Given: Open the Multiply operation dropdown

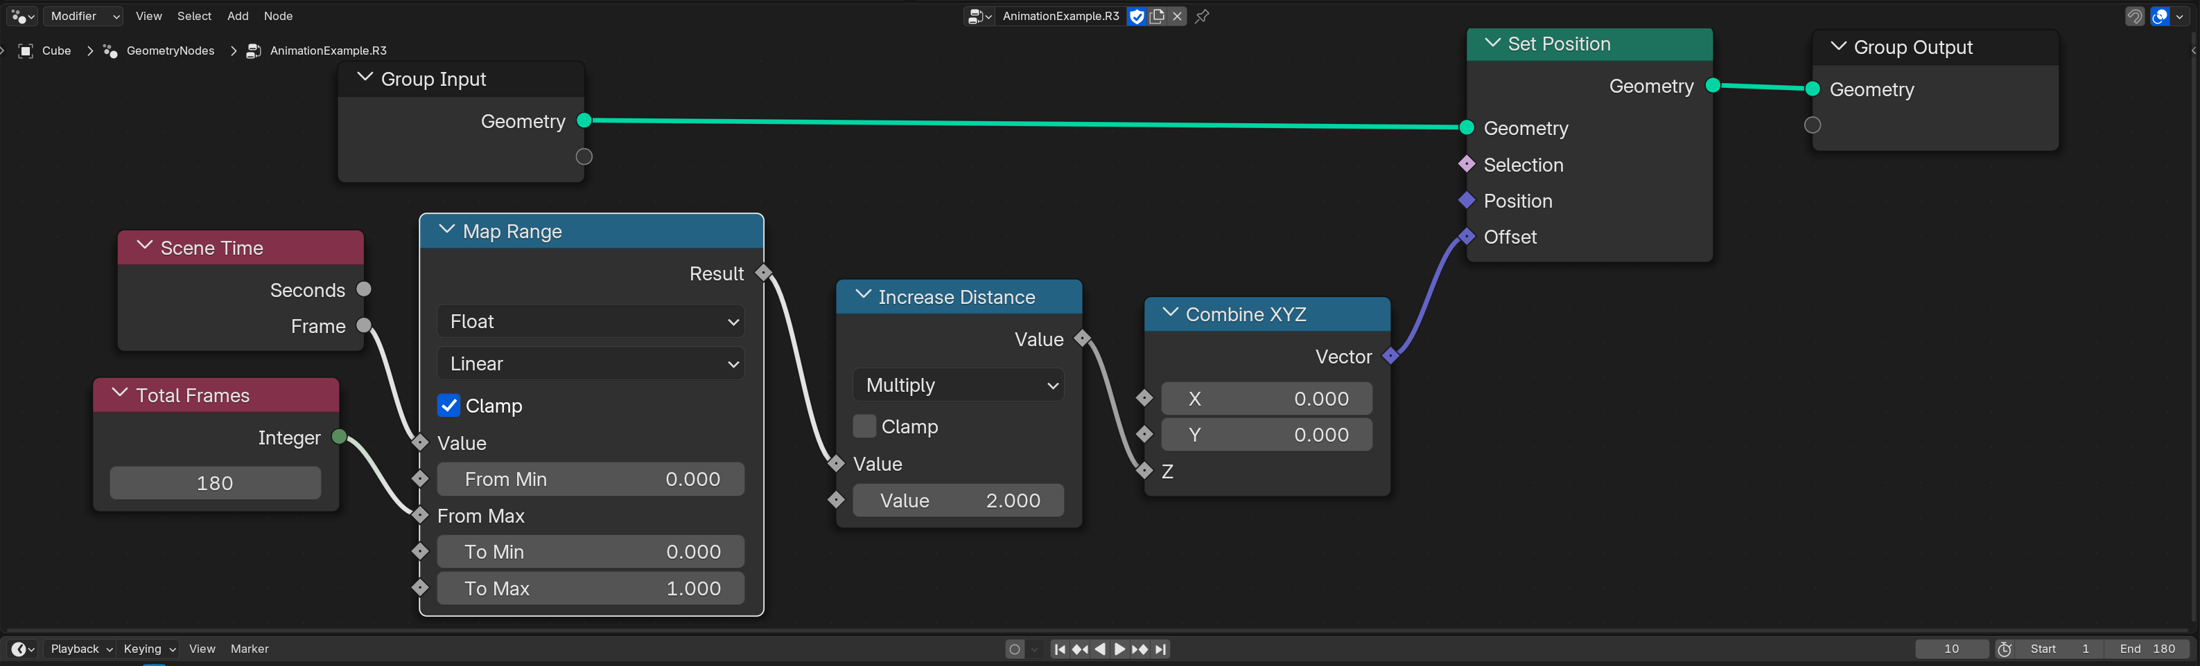Looking at the screenshot, I should click(x=957, y=385).
